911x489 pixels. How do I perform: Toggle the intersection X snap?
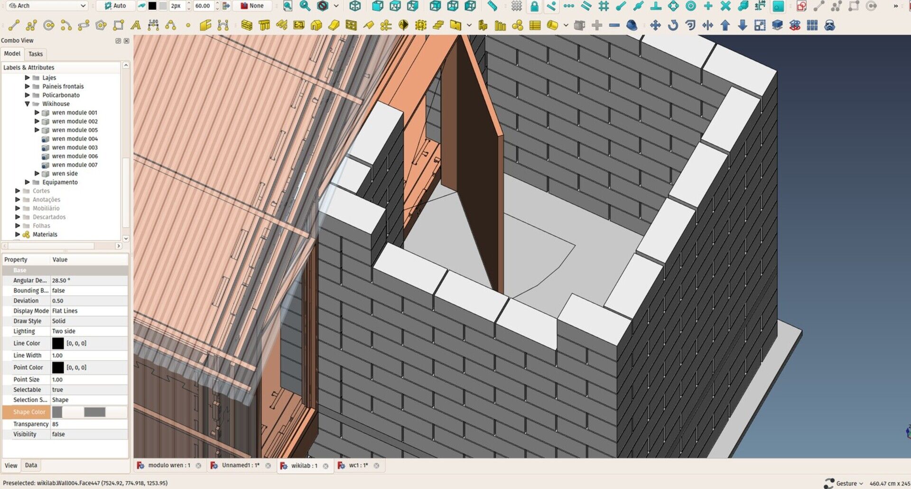click(x=725, y=6)
